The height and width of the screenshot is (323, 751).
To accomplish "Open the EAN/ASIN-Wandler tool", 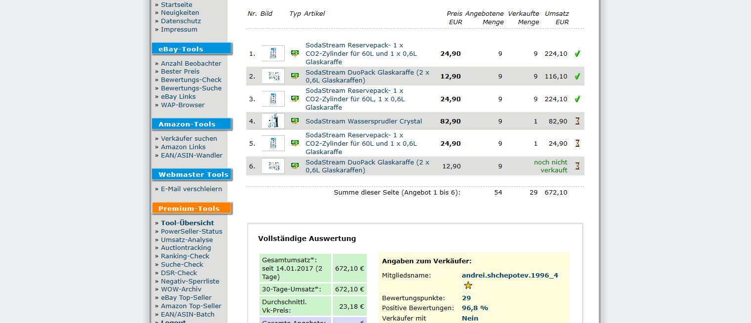I will pyautogui.click(x=192, y=155).
